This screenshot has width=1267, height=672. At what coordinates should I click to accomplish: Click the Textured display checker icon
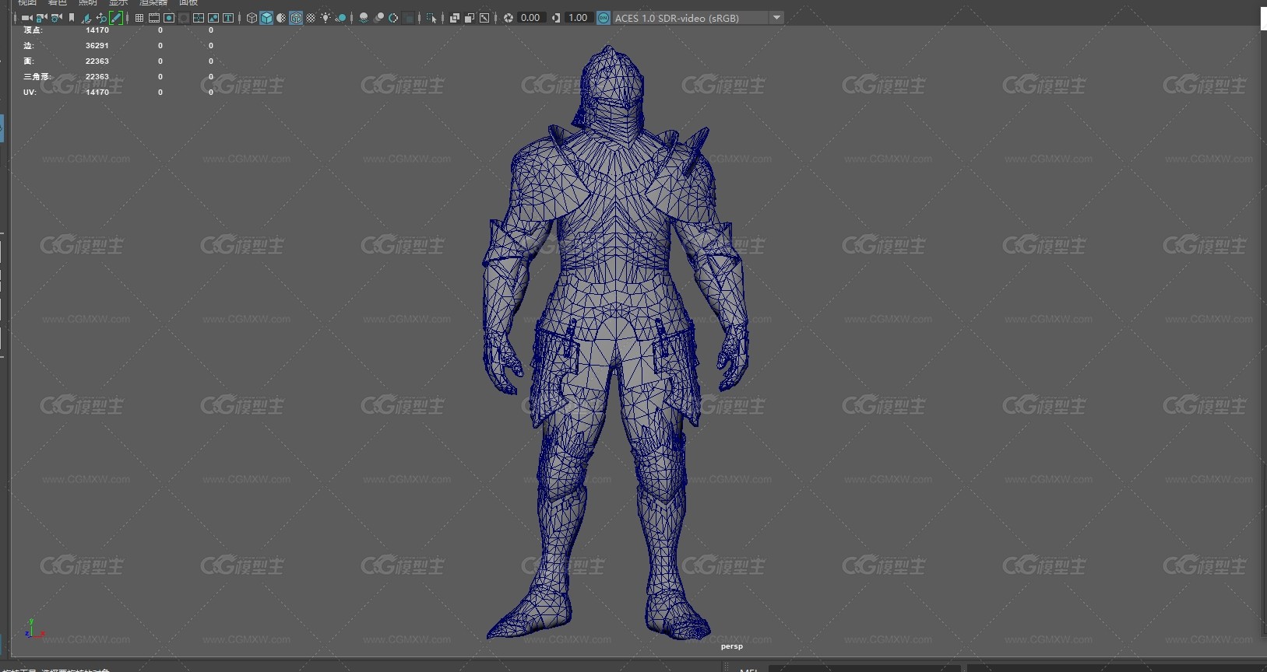click(311, 18)
